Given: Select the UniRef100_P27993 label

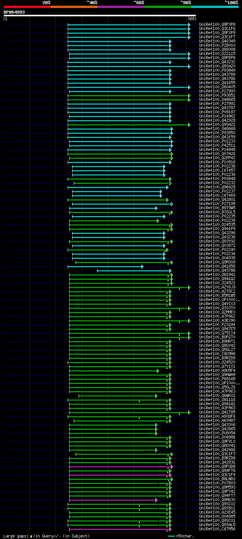Looking at the screenshot, I should (217, 91).
